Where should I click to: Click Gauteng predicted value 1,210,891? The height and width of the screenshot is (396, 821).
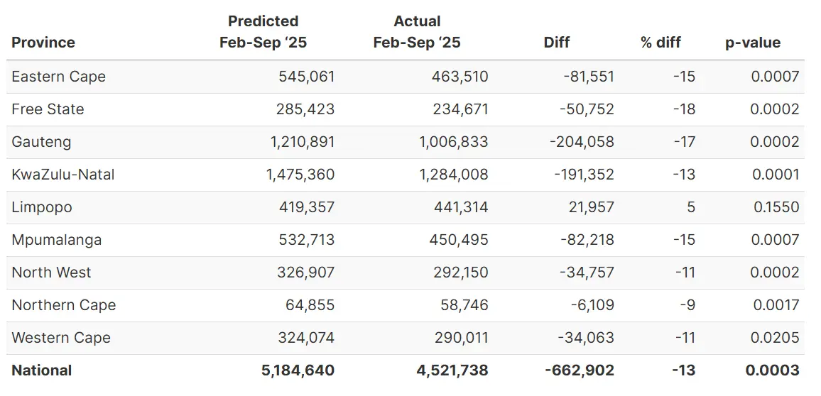(302, 142)
